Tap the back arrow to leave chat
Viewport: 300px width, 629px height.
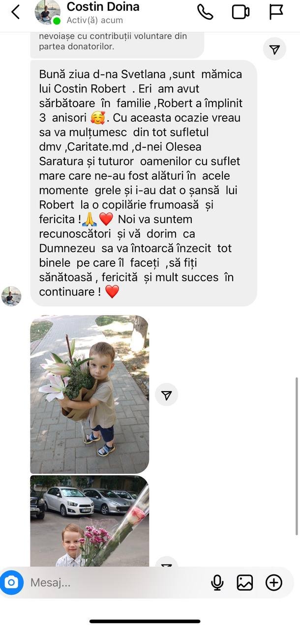point(15,12)
